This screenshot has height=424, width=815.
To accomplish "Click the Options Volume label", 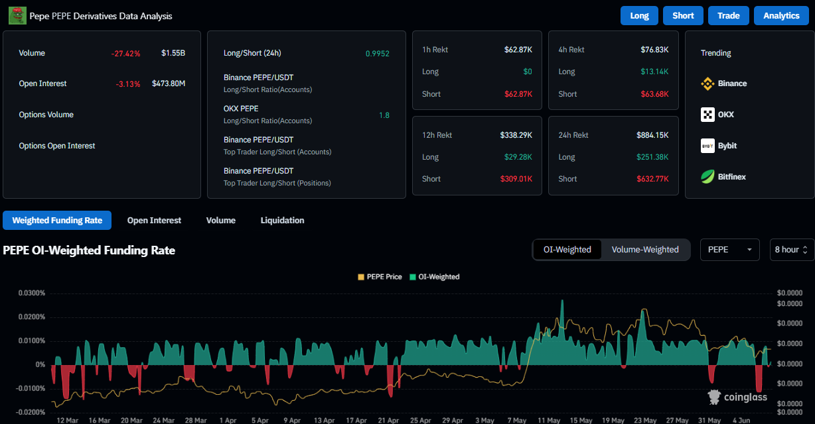I will 46,115.
